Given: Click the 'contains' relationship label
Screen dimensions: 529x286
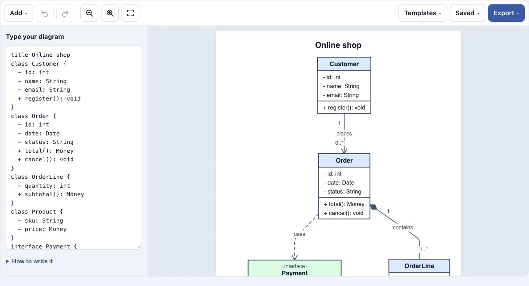Looking at the screenshot, I should (x=403, y=227).
